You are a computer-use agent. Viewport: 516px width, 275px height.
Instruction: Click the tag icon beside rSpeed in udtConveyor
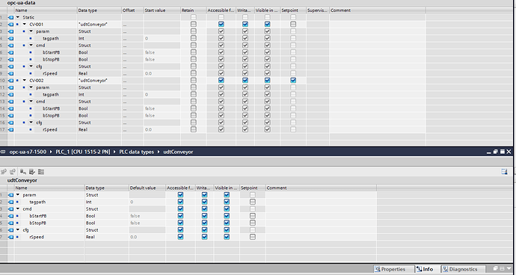(11, 237)
